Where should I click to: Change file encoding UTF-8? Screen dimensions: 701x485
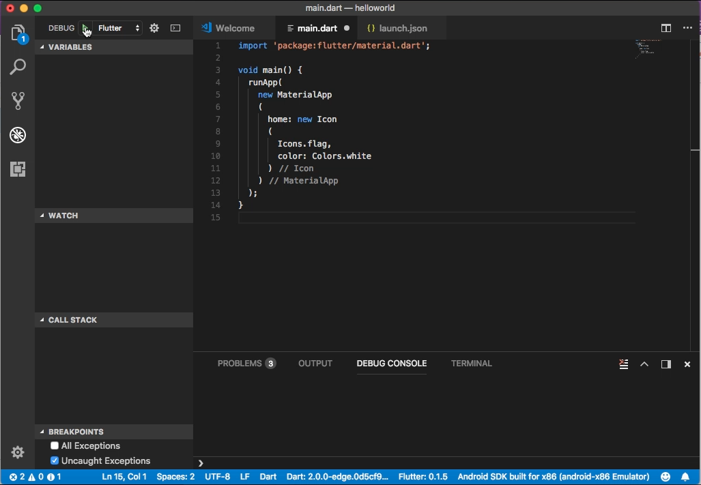click(217, 477)
